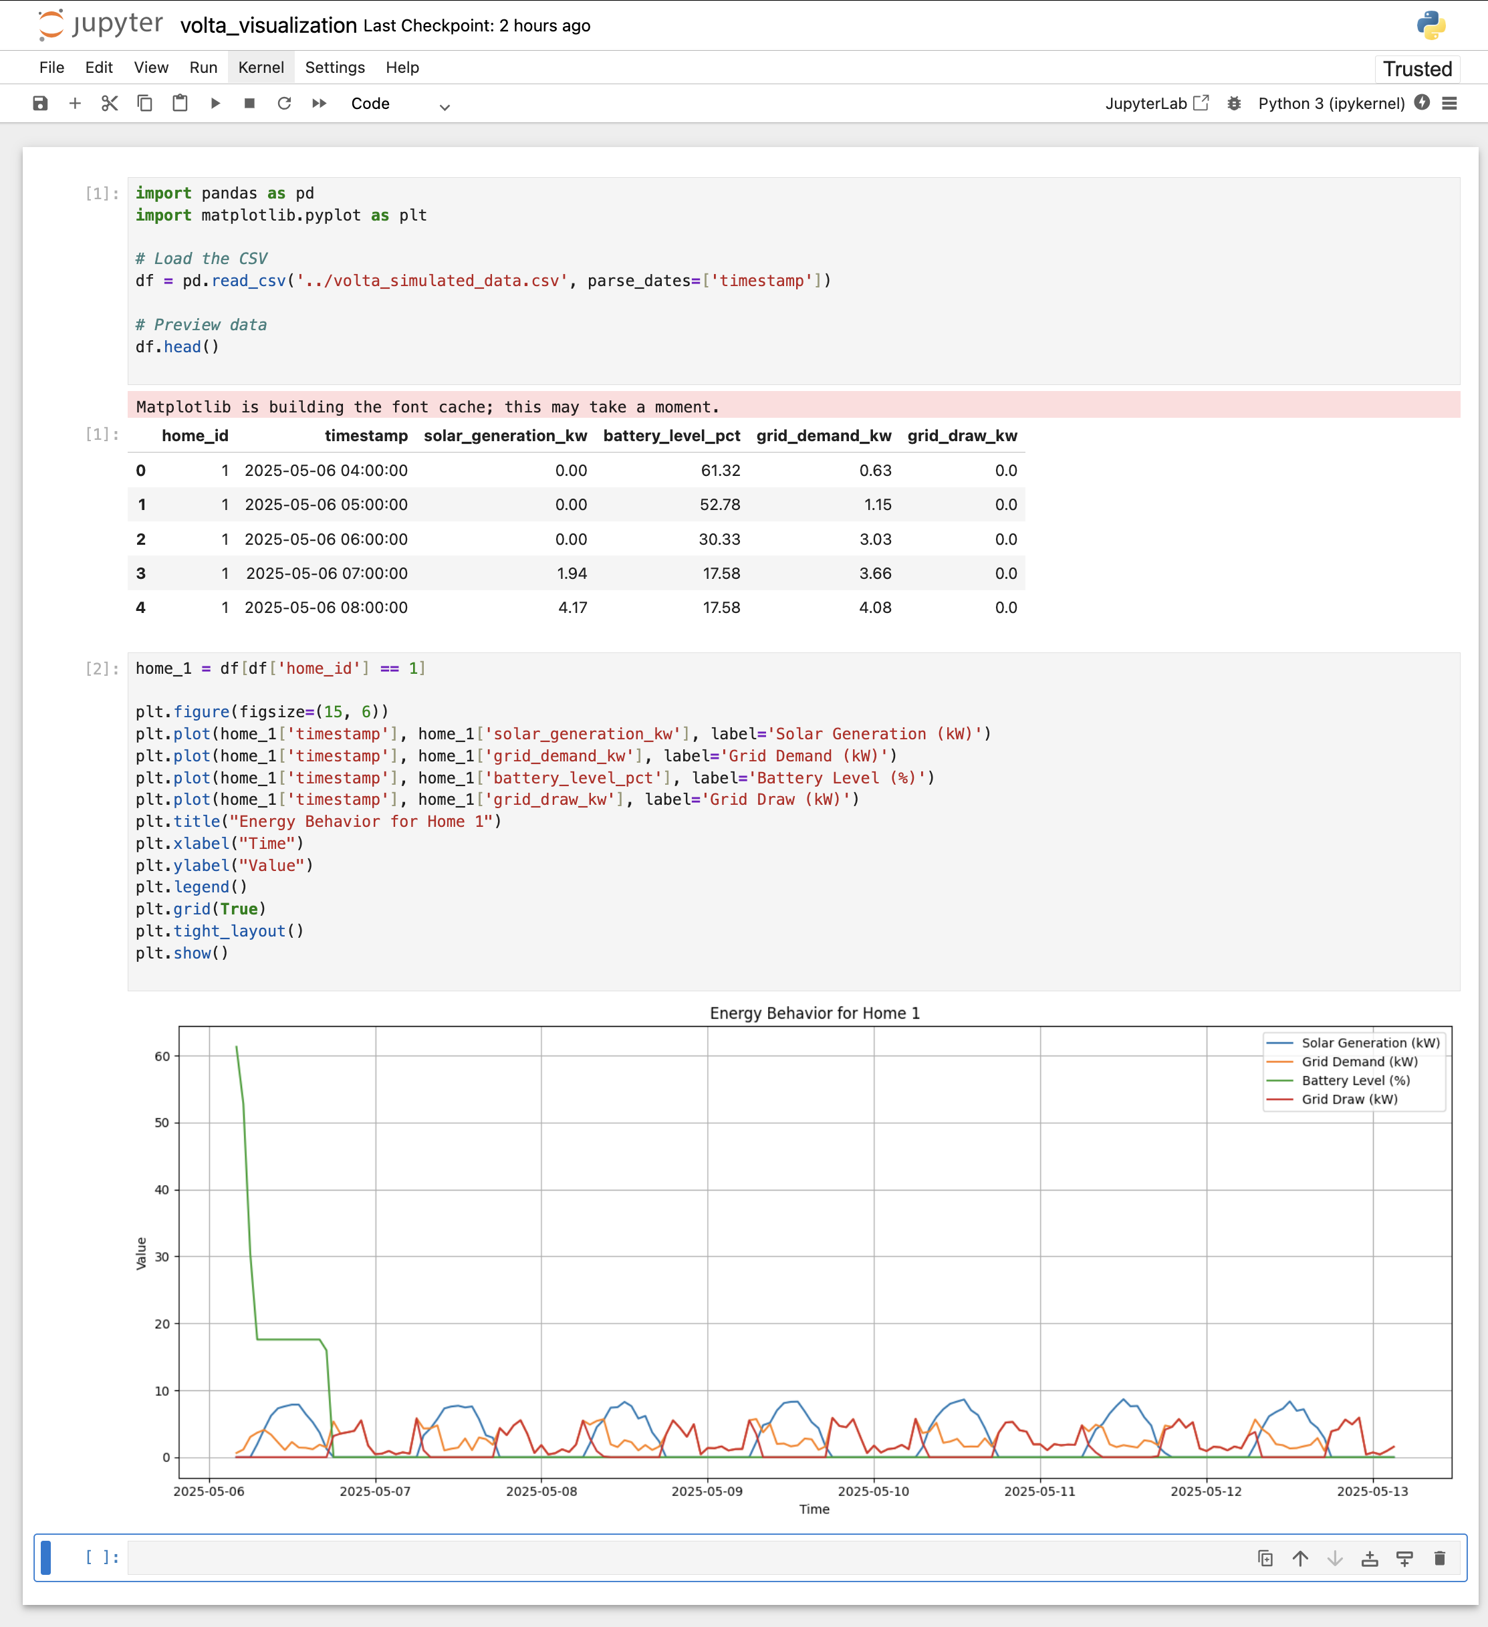This screenshot has height=1627, width=1488.
Task: Click the blue collapser bar of empty cell
Action: (x=46, y=1557)
